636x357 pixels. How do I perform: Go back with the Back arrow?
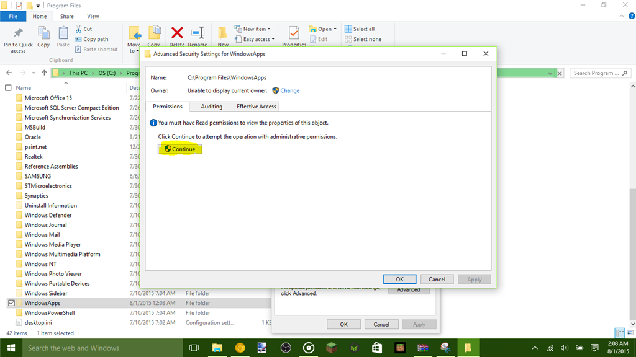[9, 73]
